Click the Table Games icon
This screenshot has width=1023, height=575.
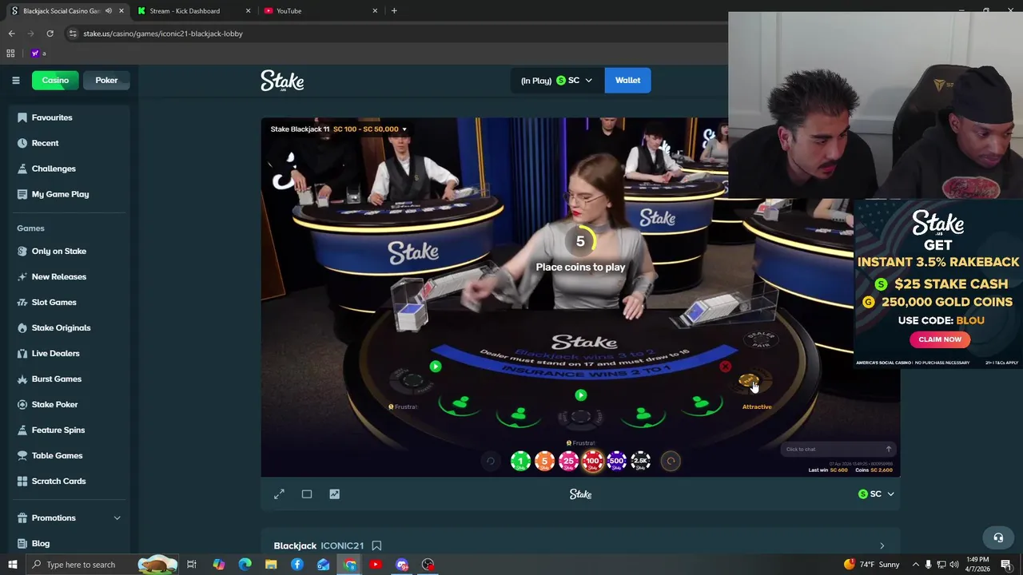[x=22, y=455]
